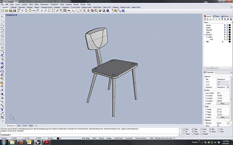Viewport: 233px width, 145px height.
Task: Click color swatch of planes layer
Action: (230, 25)
